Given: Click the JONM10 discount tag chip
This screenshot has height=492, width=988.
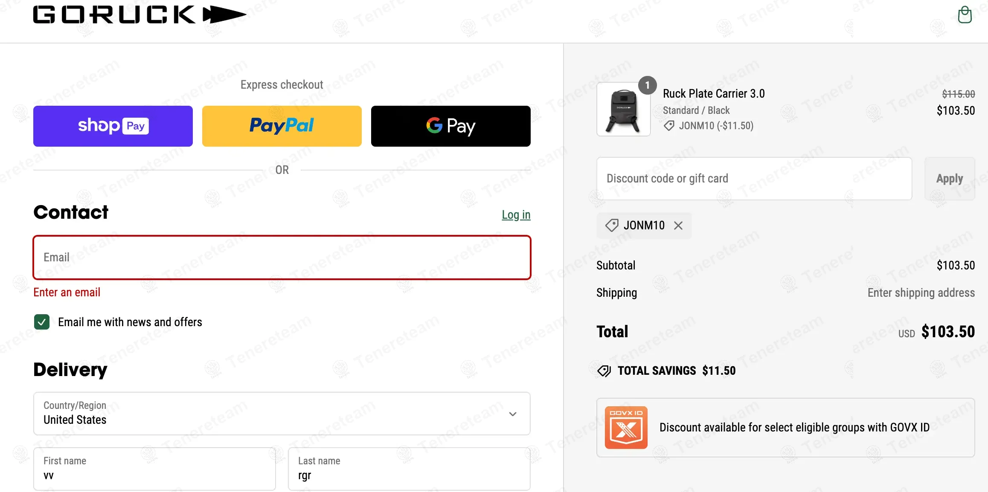Looking at the screenshot, I should coord(636,226).
